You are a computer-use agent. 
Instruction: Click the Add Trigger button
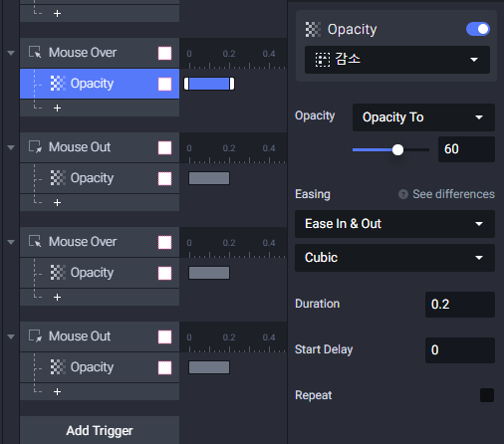click(100, 430)
